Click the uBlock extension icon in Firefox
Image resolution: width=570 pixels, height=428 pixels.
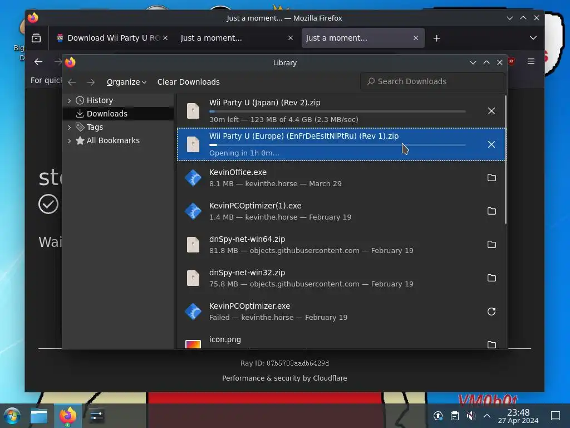tap(511, 61)
